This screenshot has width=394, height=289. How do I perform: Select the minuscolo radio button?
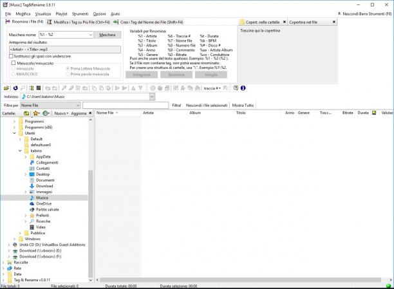tap(14, 69)
